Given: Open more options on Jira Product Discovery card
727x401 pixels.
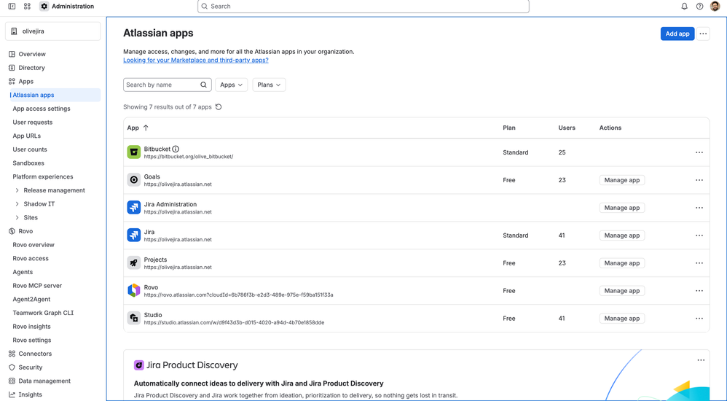Looking at the screenshot, I should point(701,360).
